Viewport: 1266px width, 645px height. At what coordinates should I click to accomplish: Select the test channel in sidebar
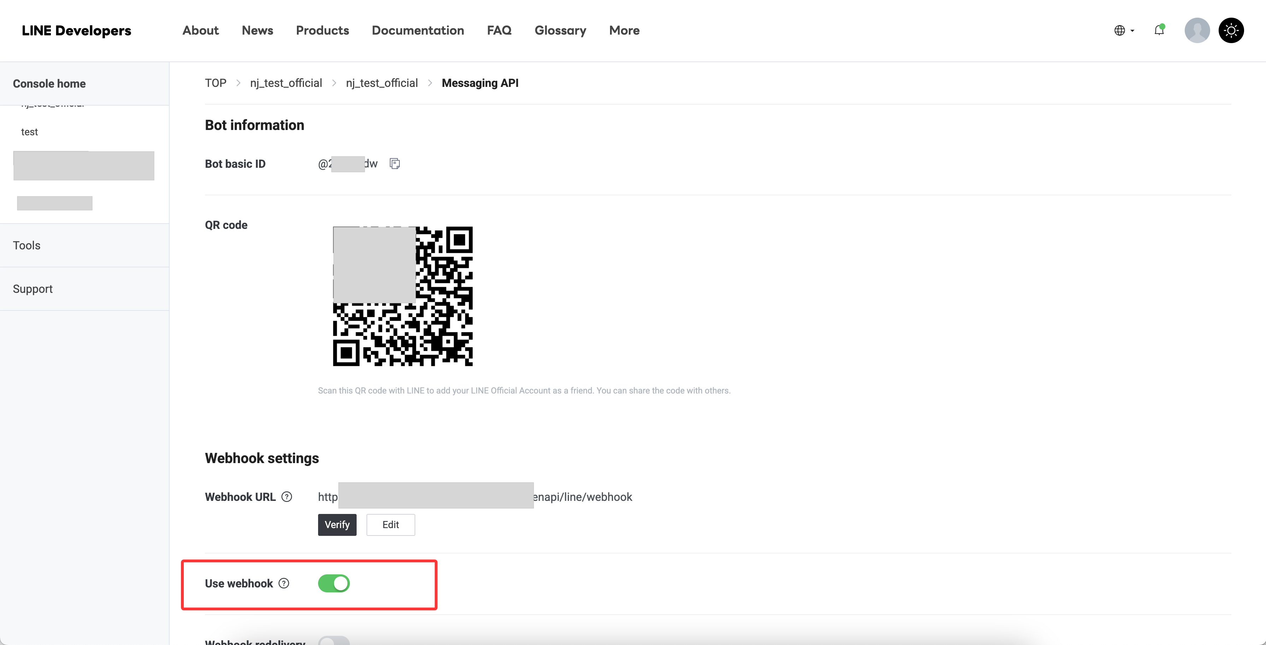pyautogui.click(x=29, y=132)
